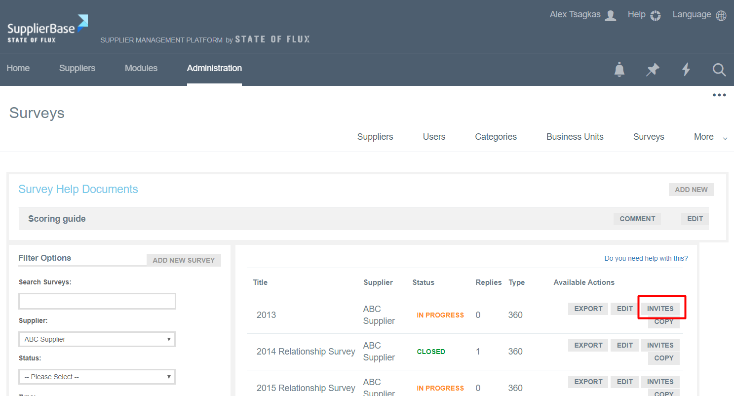
Task: Go to Business Units submenu
Action: tap(575, 137)
